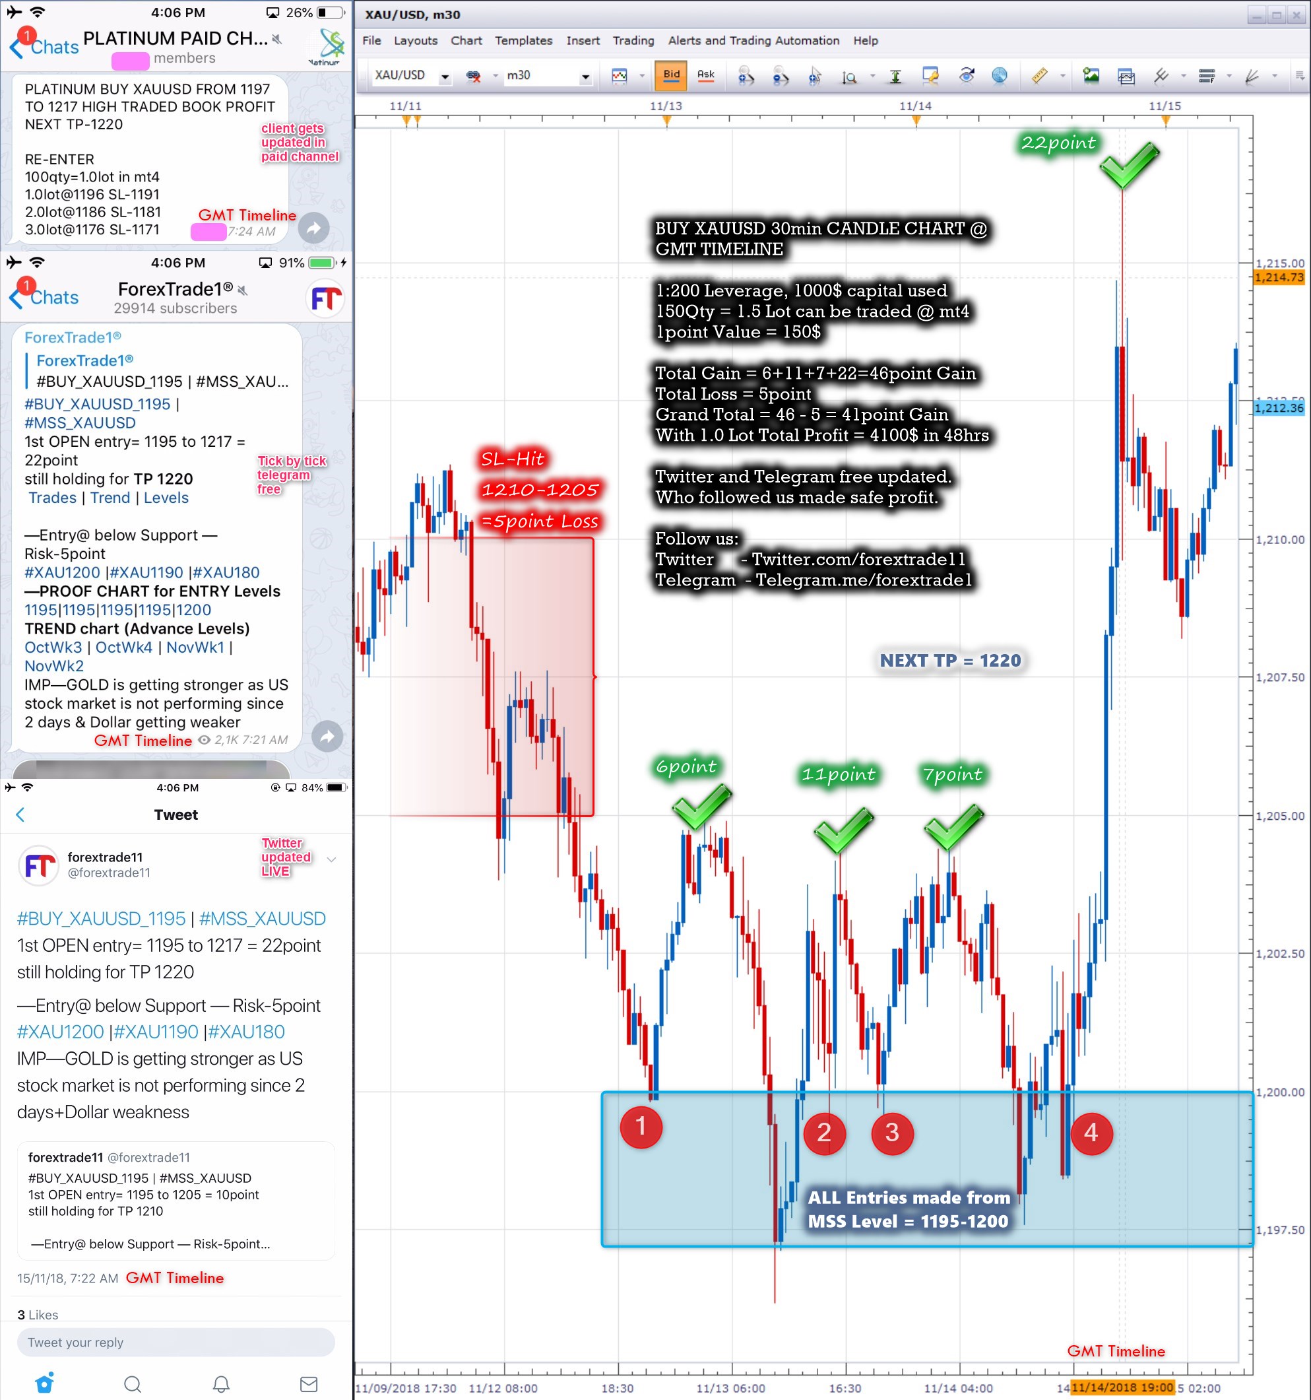Open the toolbar overflow options
This screenshot has width=1311, height=1400.
tap(1300, 76)
